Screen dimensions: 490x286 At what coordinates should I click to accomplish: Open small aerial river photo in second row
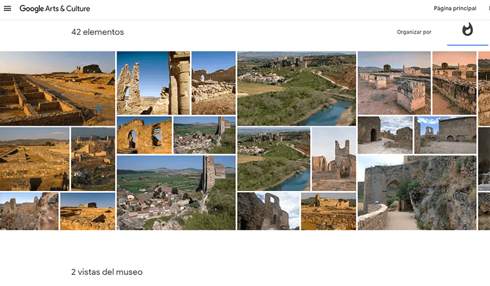tap(273, 159)
